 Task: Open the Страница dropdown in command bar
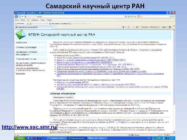[x=145, y=27]
